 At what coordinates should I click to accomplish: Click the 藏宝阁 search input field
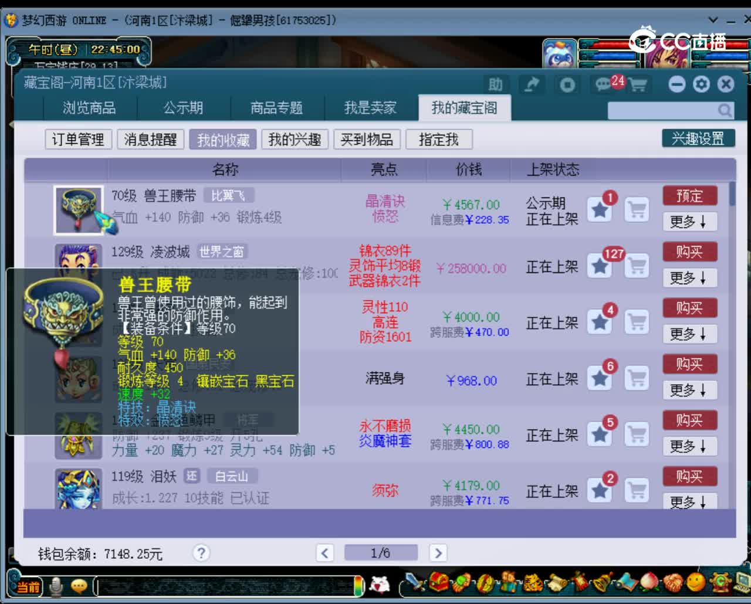point(662,110)
